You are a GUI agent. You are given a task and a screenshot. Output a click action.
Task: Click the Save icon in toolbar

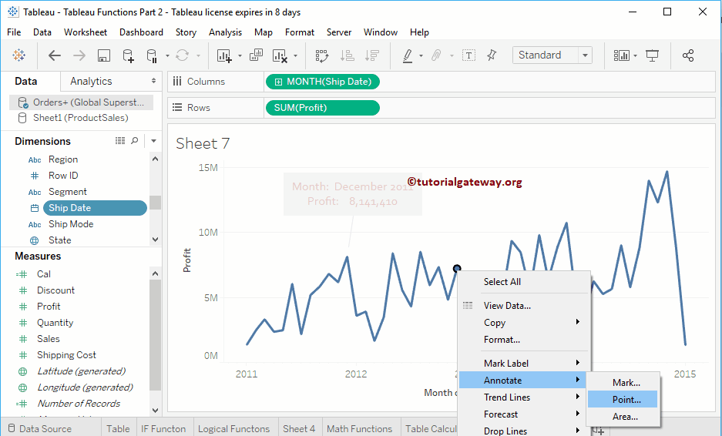pyautogui.click(x=104, y=55)
